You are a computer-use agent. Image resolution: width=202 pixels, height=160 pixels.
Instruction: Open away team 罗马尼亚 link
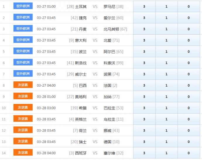(109, 6)
